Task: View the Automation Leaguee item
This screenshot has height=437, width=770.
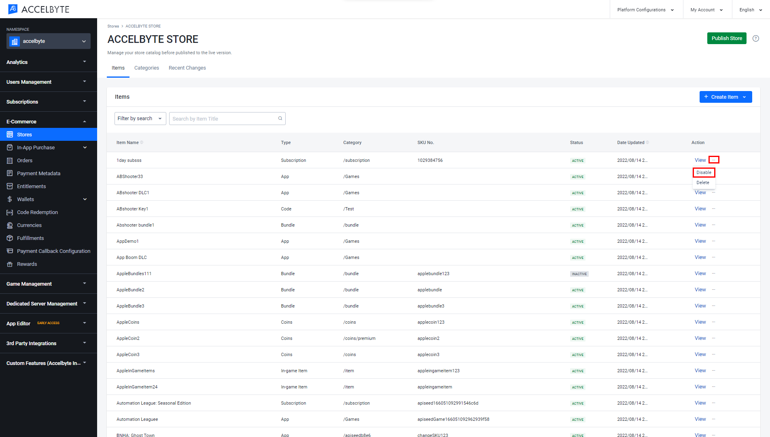Action: (x=700, y=419)
